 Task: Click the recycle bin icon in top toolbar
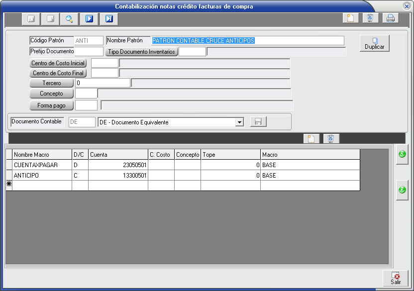tap(370, 18)
